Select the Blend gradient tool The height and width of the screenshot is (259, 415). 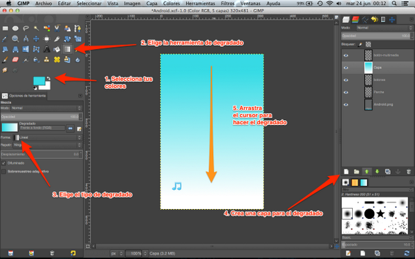tap(68, 49)
